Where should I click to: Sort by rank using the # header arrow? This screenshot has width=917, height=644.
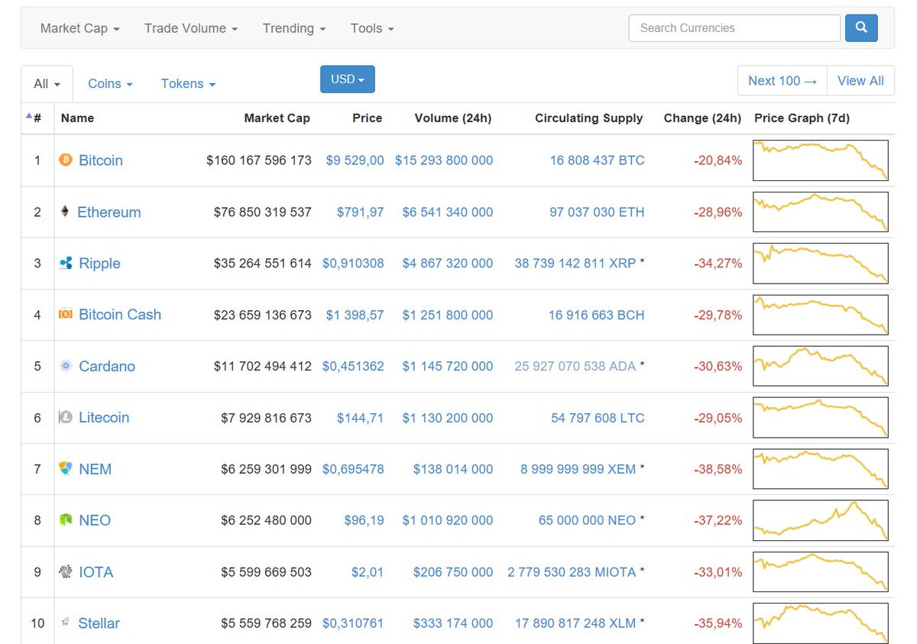(x=34, y=118)
